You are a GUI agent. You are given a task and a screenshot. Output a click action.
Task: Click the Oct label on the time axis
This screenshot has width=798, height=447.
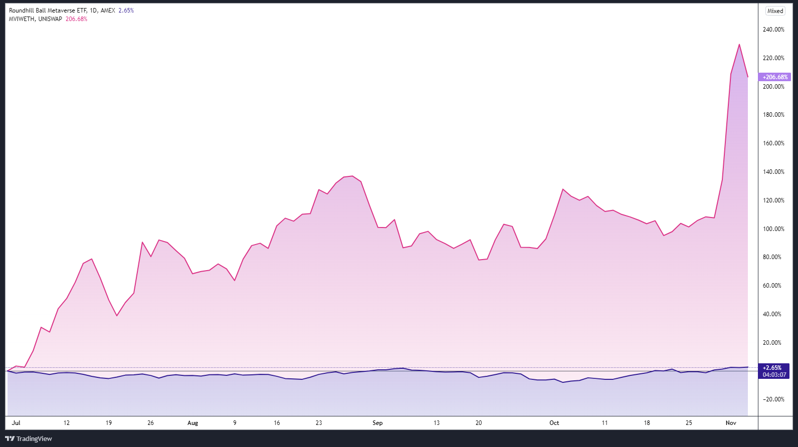554,423
